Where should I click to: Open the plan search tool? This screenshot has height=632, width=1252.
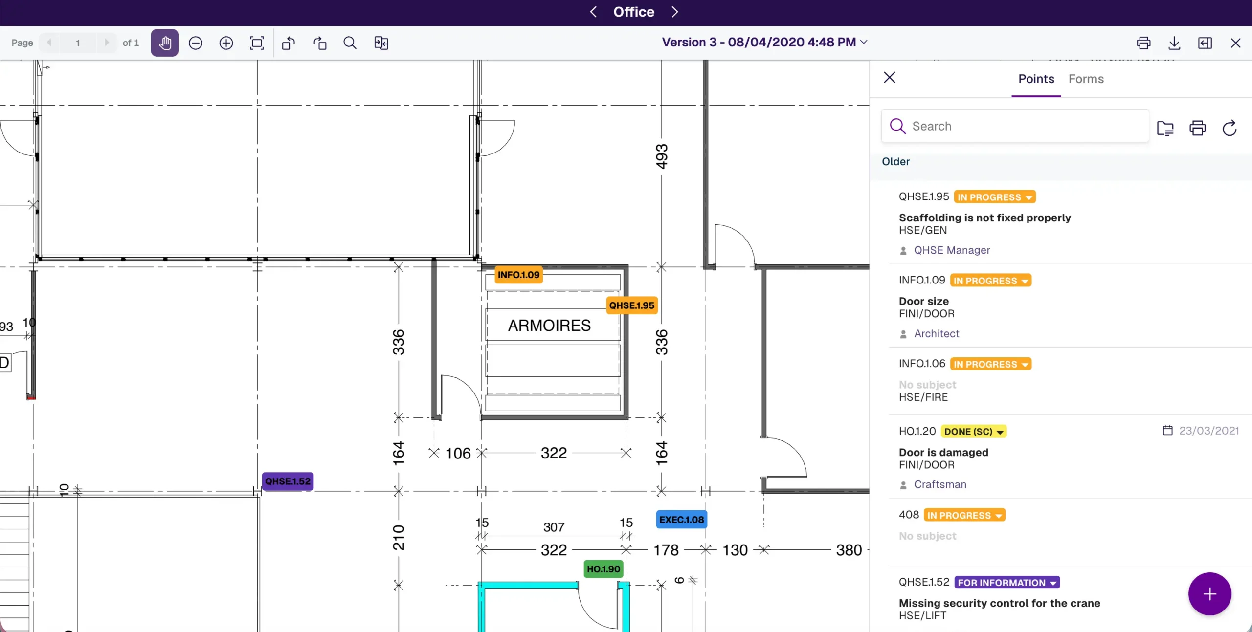pos(350,43)
